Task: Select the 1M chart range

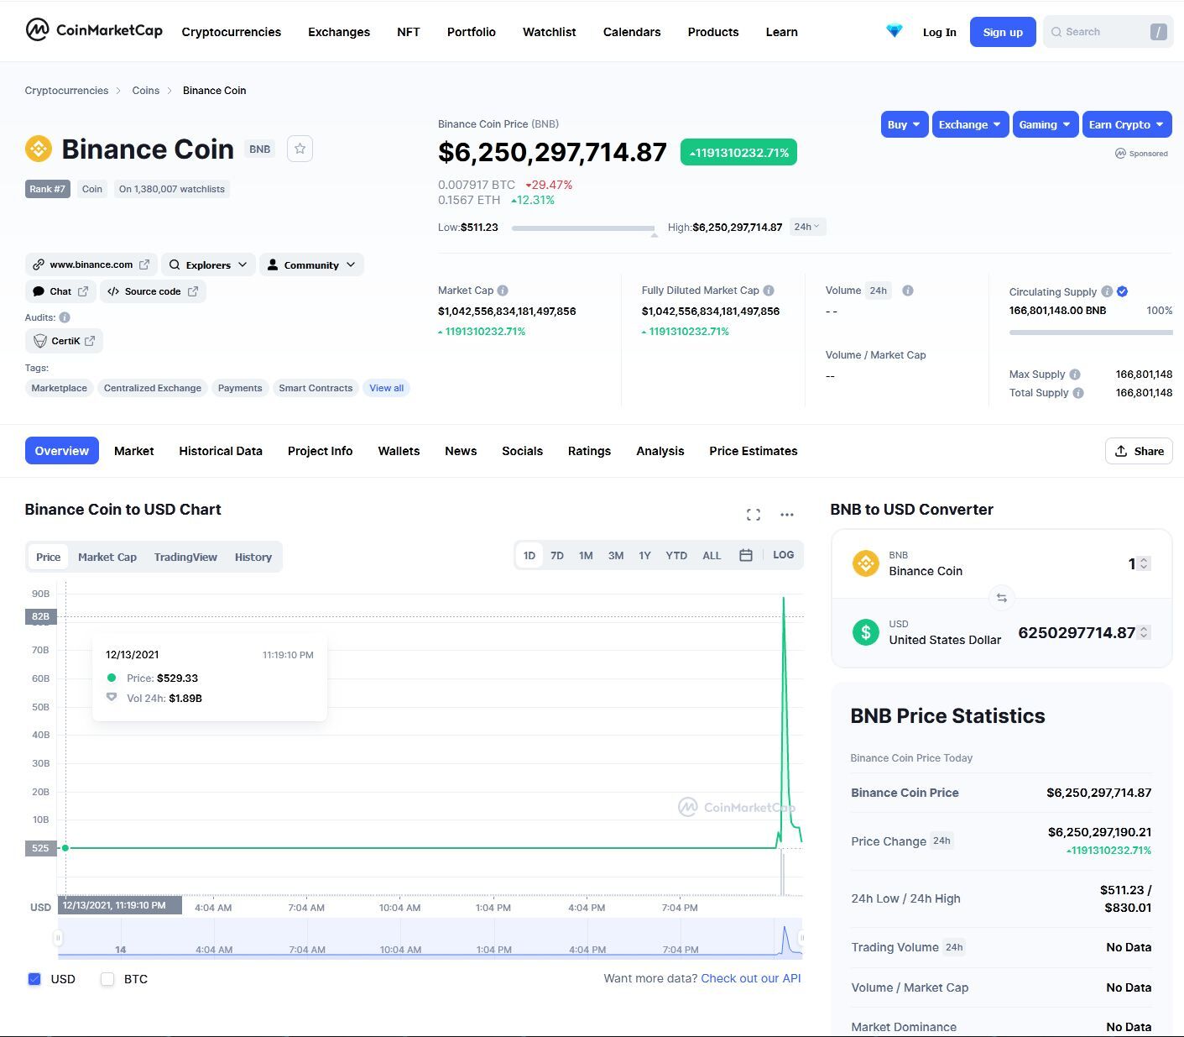Action: (586, 556)
